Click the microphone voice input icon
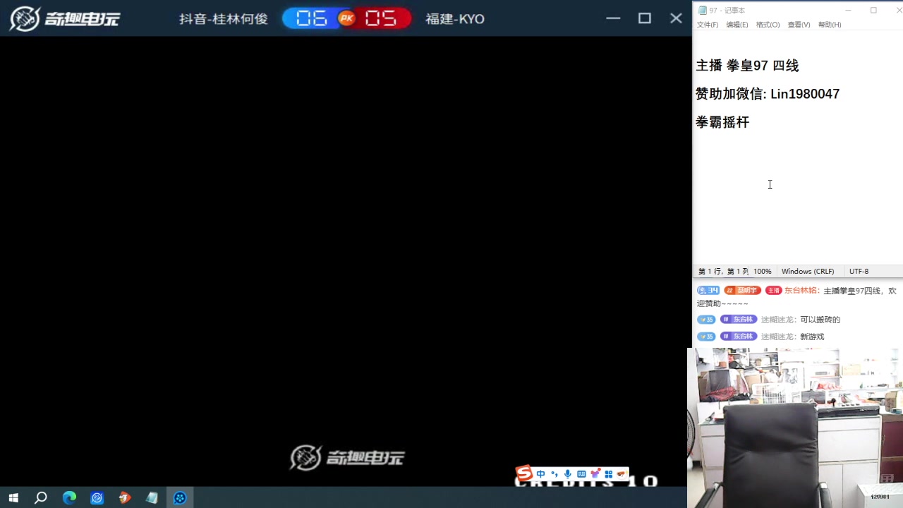The height and width of the screenshot is (508, 903). pyautogui.click(x=568, y=474)
